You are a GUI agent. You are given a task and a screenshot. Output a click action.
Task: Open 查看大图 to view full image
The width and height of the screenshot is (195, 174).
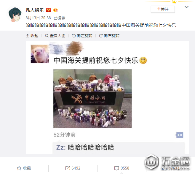[55, 36]
